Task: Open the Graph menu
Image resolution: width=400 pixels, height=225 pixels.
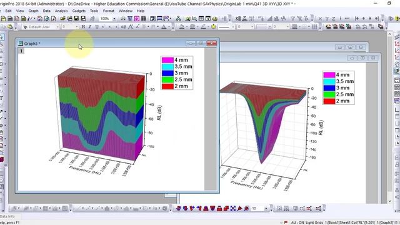Action: point(33,11)
